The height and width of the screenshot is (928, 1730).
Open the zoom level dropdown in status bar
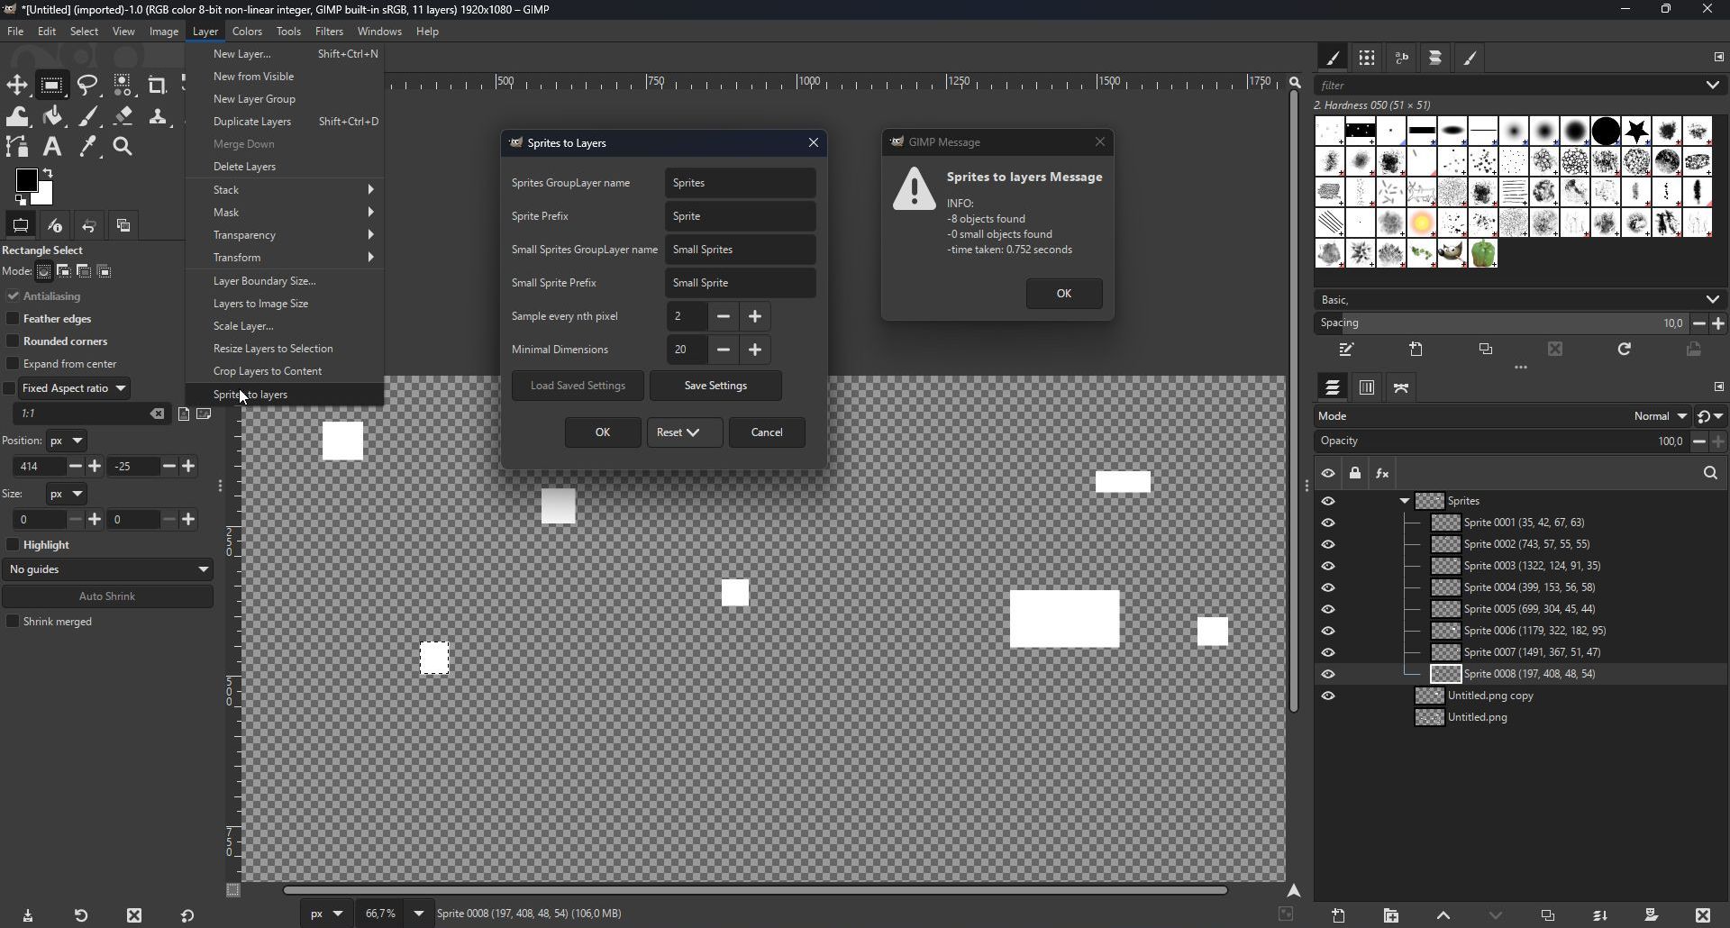click(x=419, y=914)
